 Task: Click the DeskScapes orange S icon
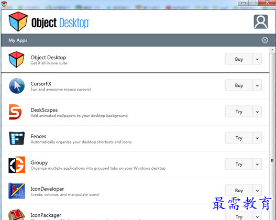coord(15,112)
